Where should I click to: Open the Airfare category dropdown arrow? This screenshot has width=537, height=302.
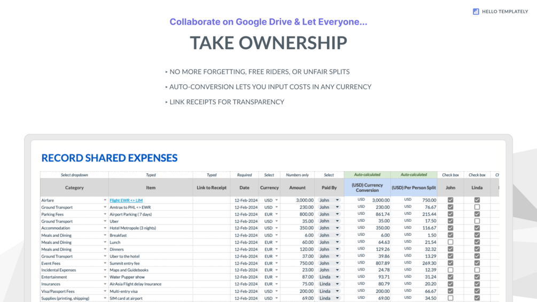105,200
